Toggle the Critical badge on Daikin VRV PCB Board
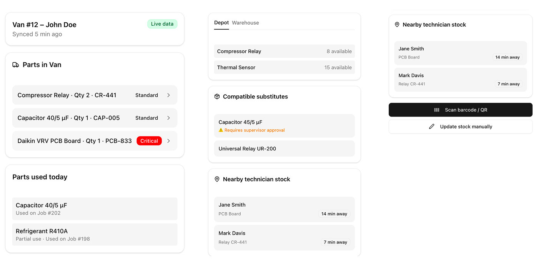This screenshot has height=270, width=546. [x=149, y=140]
